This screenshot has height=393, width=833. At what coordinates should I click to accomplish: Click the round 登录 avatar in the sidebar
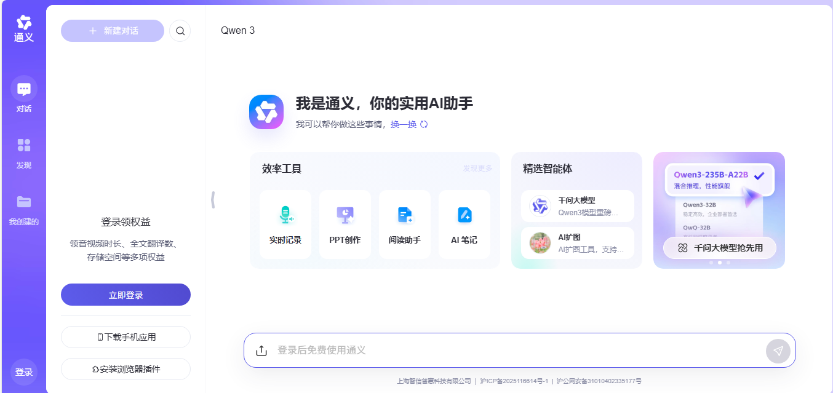(24, 372)
